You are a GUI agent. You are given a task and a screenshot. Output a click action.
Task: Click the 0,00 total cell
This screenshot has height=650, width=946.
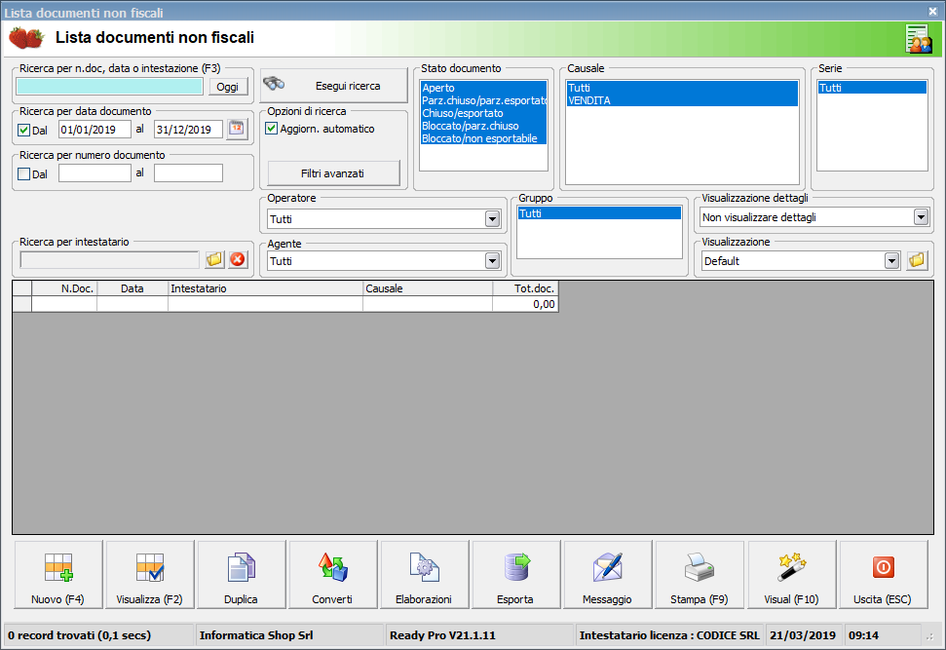click(x=525, y=304)
